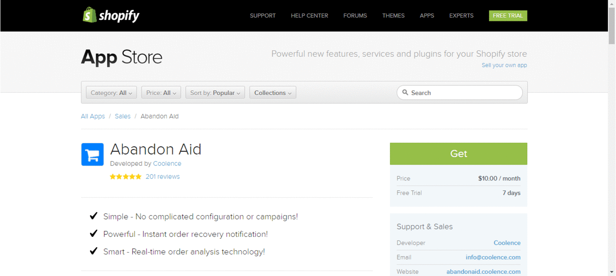Click the five-star rating icons

pyautogui.click(x=125, y=177)
